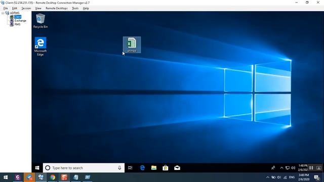Open the Help menu
This screenshot has height=182, width=324.
pos(86,8)
